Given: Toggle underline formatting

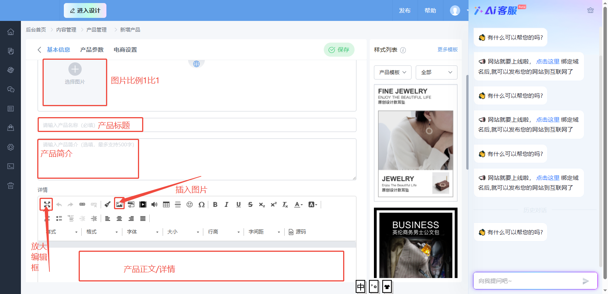Looking at the screenshot, I should pyautogui.click(x=239, y=205).
